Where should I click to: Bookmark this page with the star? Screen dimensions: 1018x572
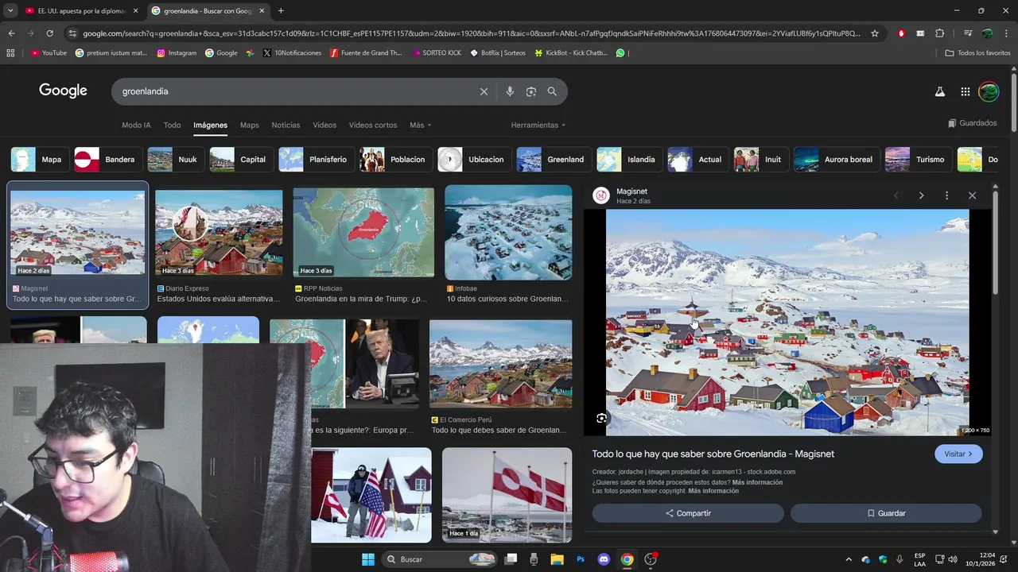[x=875, y=33]
